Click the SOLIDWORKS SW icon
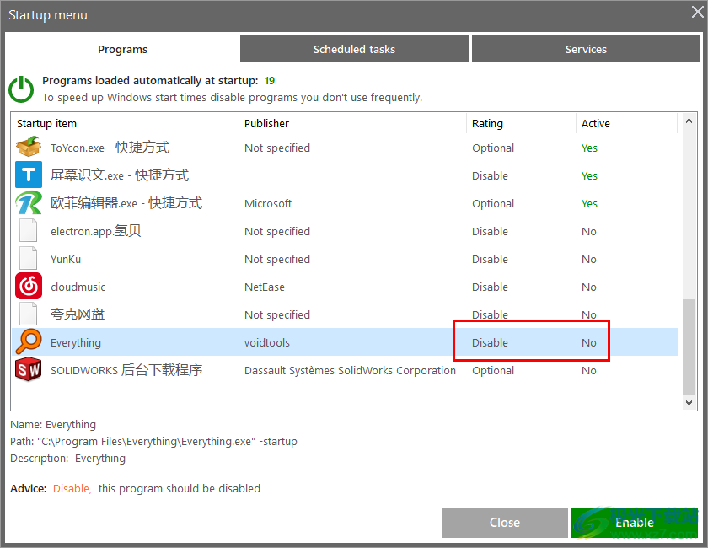 pos(29,369)
